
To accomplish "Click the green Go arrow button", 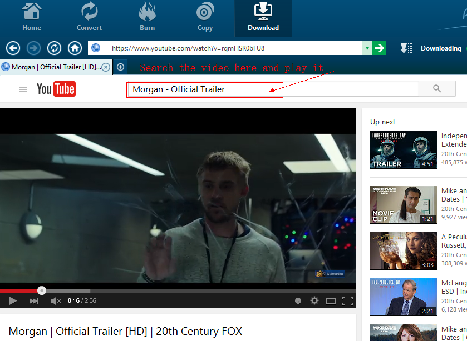I will coord(380,48).
